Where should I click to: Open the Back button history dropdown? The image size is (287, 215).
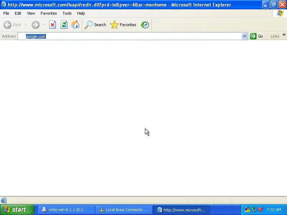coord(25,25)
